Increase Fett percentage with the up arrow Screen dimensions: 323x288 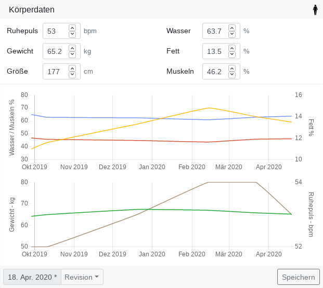point(232,48)
